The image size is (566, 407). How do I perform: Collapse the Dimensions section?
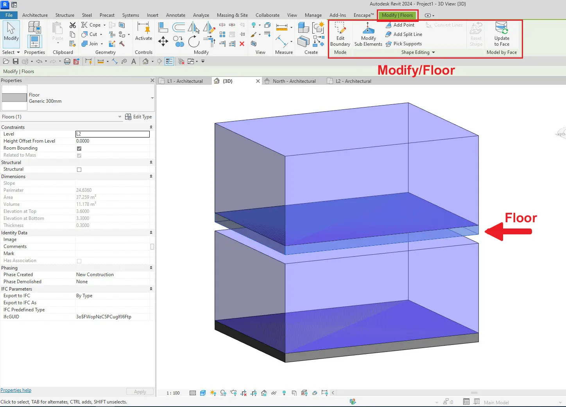pos(151,177)
